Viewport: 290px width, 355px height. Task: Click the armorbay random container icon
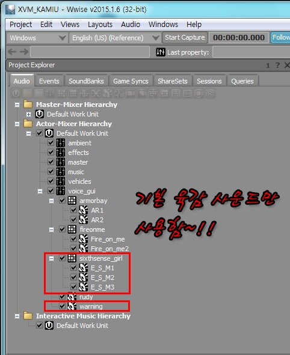pos(72,201)
